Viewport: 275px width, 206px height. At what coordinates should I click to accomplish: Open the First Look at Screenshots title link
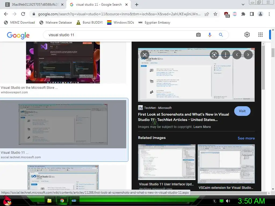click(183, 117)
